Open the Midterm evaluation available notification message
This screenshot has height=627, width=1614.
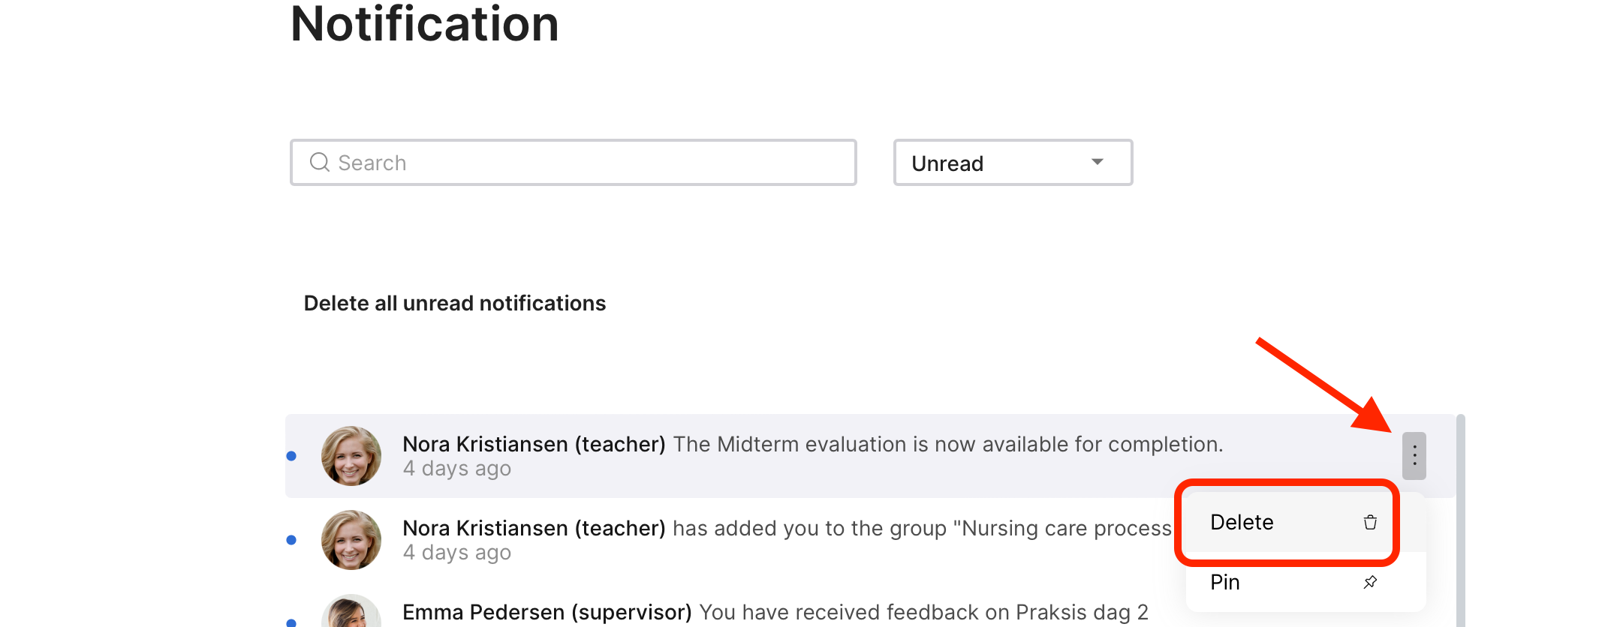pyautogui.click(x=947, y=445)
